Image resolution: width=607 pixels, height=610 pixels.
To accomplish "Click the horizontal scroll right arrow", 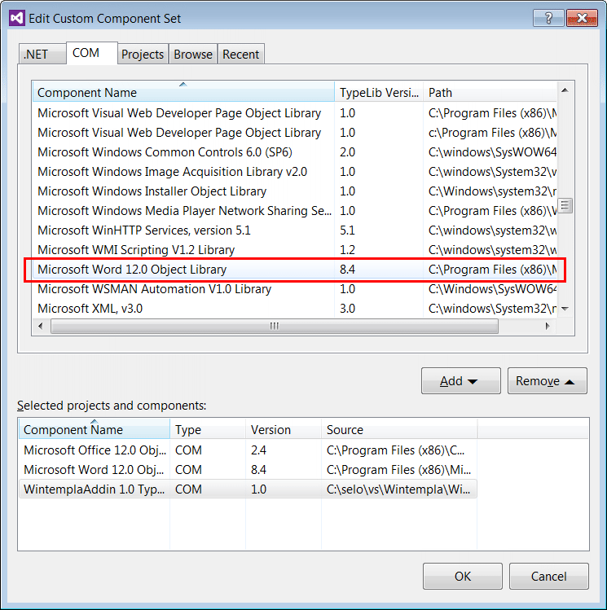I will click(x=548, y=326).
